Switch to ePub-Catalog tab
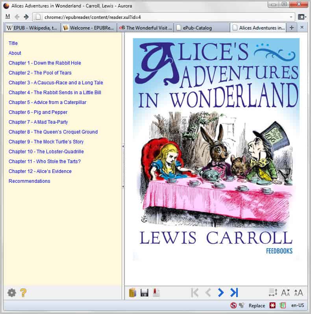 click(202, 28)
